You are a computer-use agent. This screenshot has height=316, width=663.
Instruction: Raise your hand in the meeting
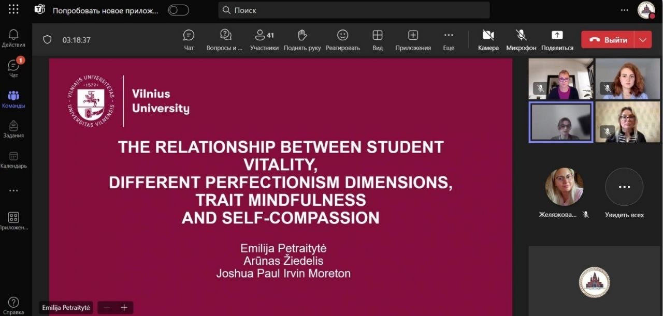tap(302, 39)
